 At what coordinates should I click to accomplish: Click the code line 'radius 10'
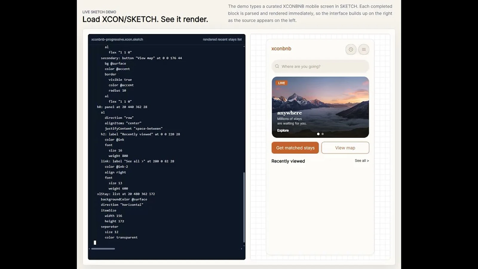(x=117, y=91)
